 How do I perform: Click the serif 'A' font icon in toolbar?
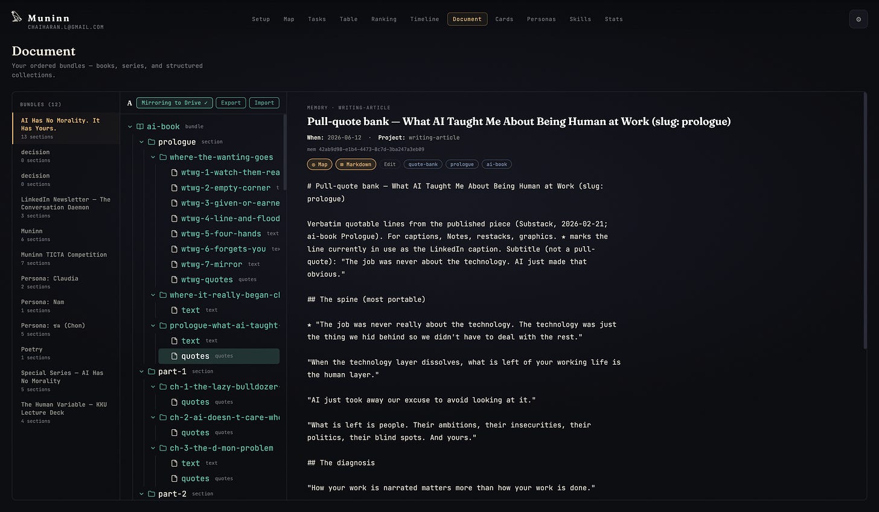[129, 103]
